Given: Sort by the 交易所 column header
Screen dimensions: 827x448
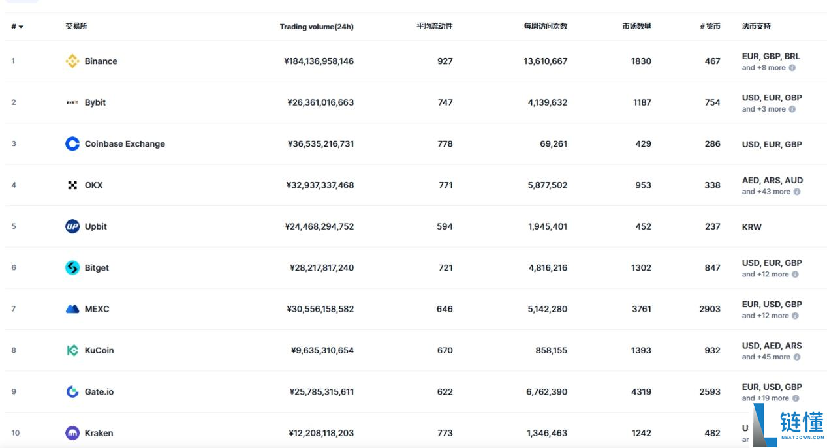Looking at the screenshot, I should [76, 27].
